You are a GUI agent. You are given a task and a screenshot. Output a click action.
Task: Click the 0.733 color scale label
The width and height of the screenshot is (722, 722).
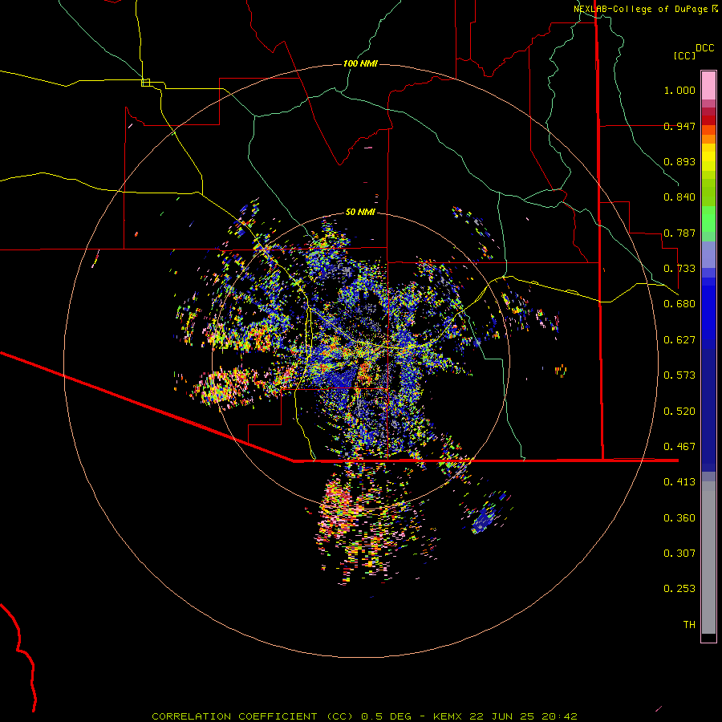[679, 269]
